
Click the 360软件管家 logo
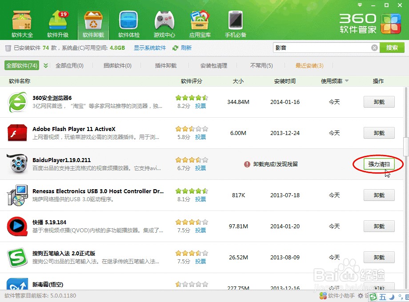pos(370,24)
